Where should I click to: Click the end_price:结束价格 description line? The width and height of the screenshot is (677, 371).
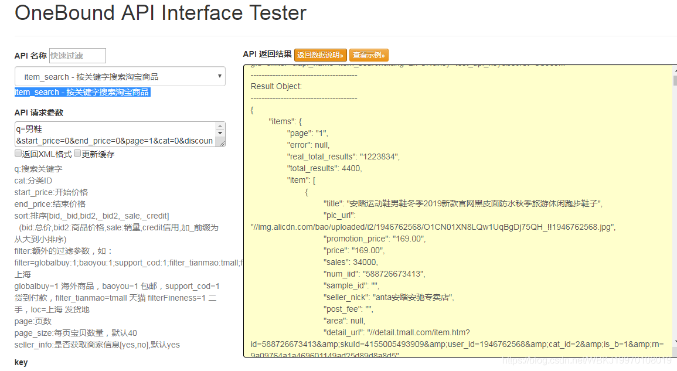point(50,204)
